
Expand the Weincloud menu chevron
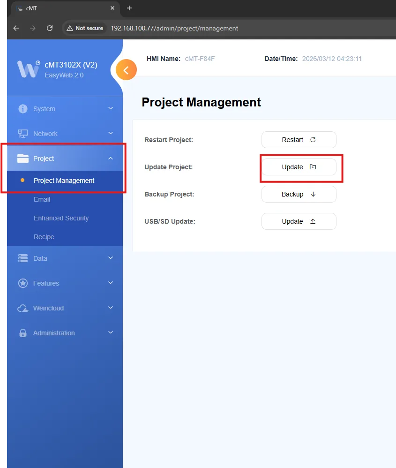(x=111, y=308)
